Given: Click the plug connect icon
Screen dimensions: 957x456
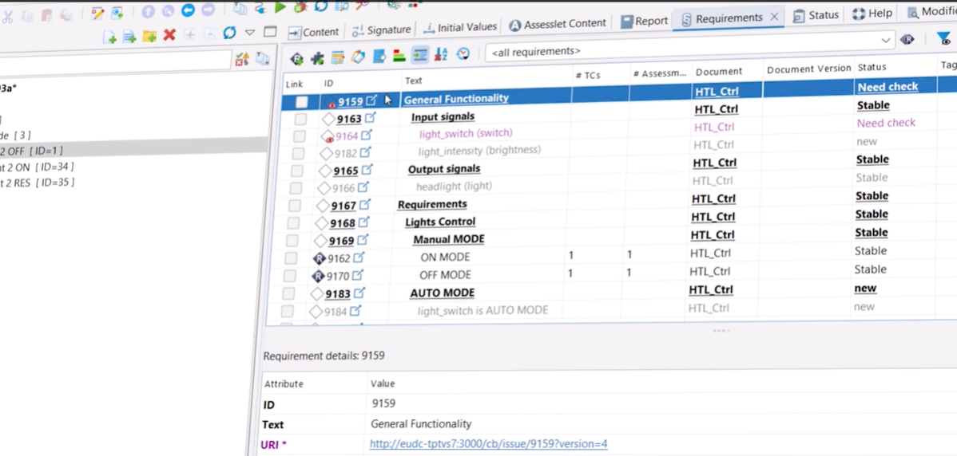Looking at the screenshot, I should [x=260, y=7].
